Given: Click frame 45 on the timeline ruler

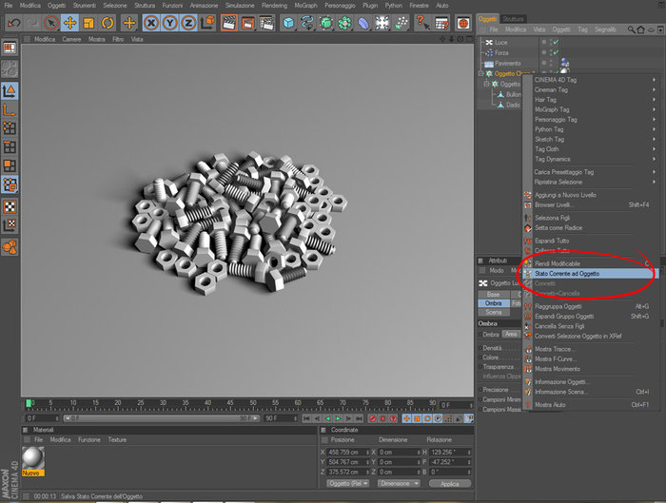Looking at the screenshot, I should (x=230, y=403).
